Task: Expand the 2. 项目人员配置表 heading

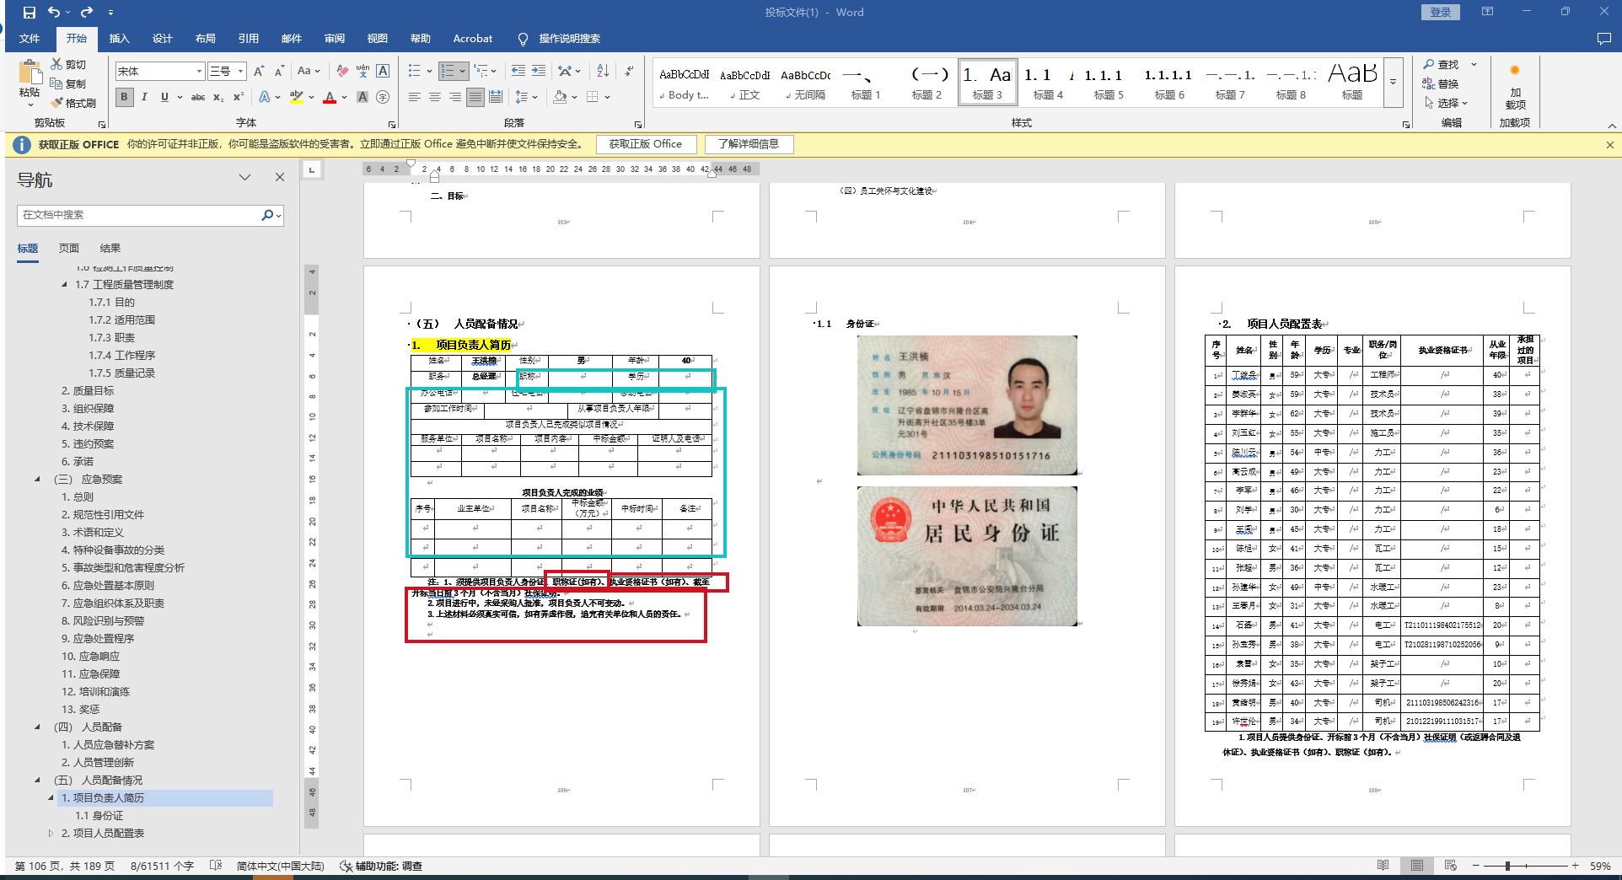Action: pos(51,834)
